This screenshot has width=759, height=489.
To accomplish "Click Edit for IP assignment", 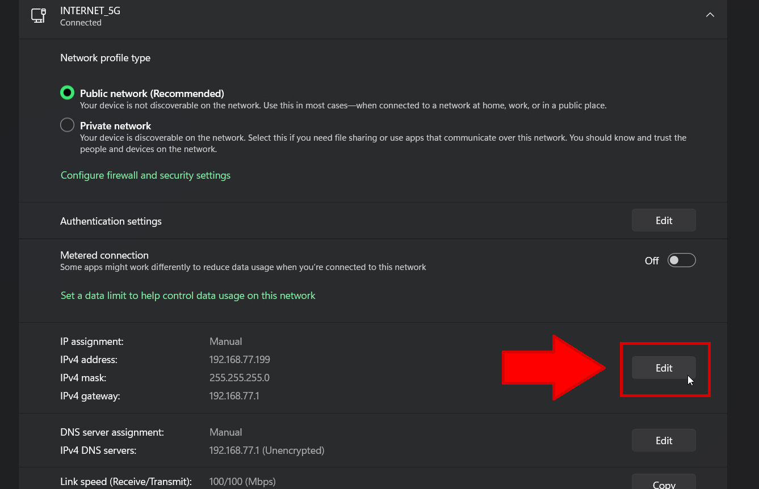I will point(663,368).
